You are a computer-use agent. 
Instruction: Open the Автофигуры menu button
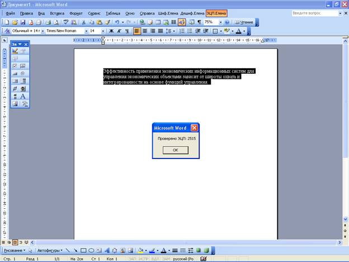(49, 250)
